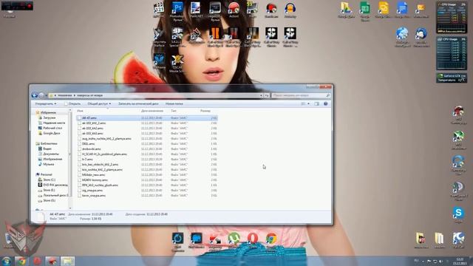Click the system tray clock
The width and height of the screenshot is (473, 266).
click(x=460, y=261)
